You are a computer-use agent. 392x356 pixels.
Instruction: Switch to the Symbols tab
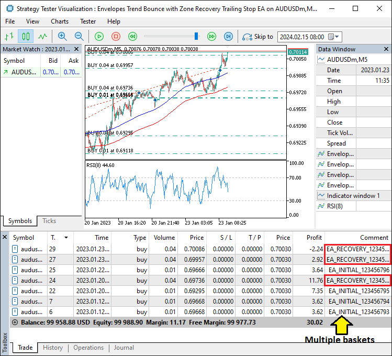click(20, 221)
